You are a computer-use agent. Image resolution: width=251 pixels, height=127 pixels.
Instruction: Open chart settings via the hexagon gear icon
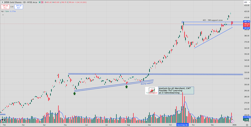(x=247, y=124)
